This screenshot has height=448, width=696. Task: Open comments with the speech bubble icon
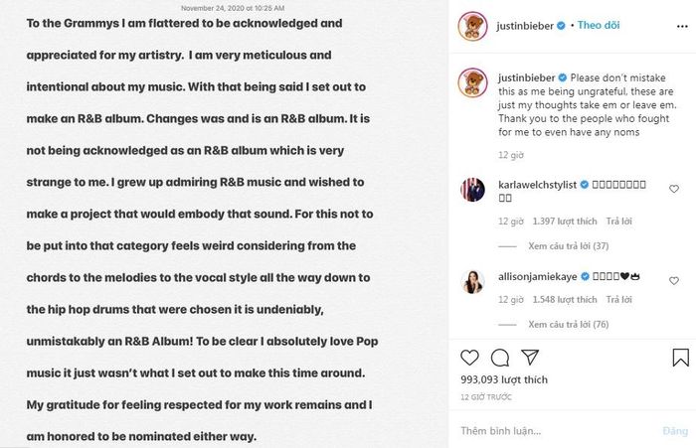(500, 358)
